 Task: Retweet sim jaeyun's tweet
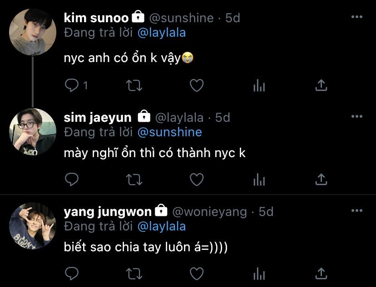(134, 180)
